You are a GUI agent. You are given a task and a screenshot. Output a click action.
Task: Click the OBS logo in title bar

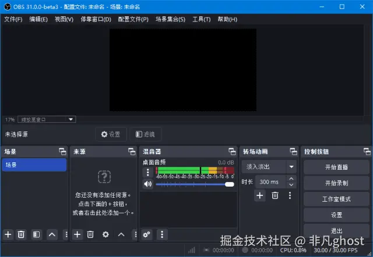pos(8,6)
